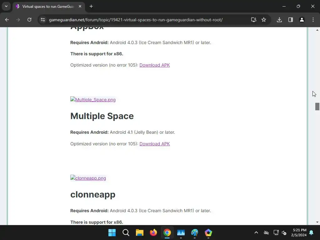Click the scrollbar up arrow
This screenshot has height=240, width=320.
pyautogui.click(x=317, y=30)
